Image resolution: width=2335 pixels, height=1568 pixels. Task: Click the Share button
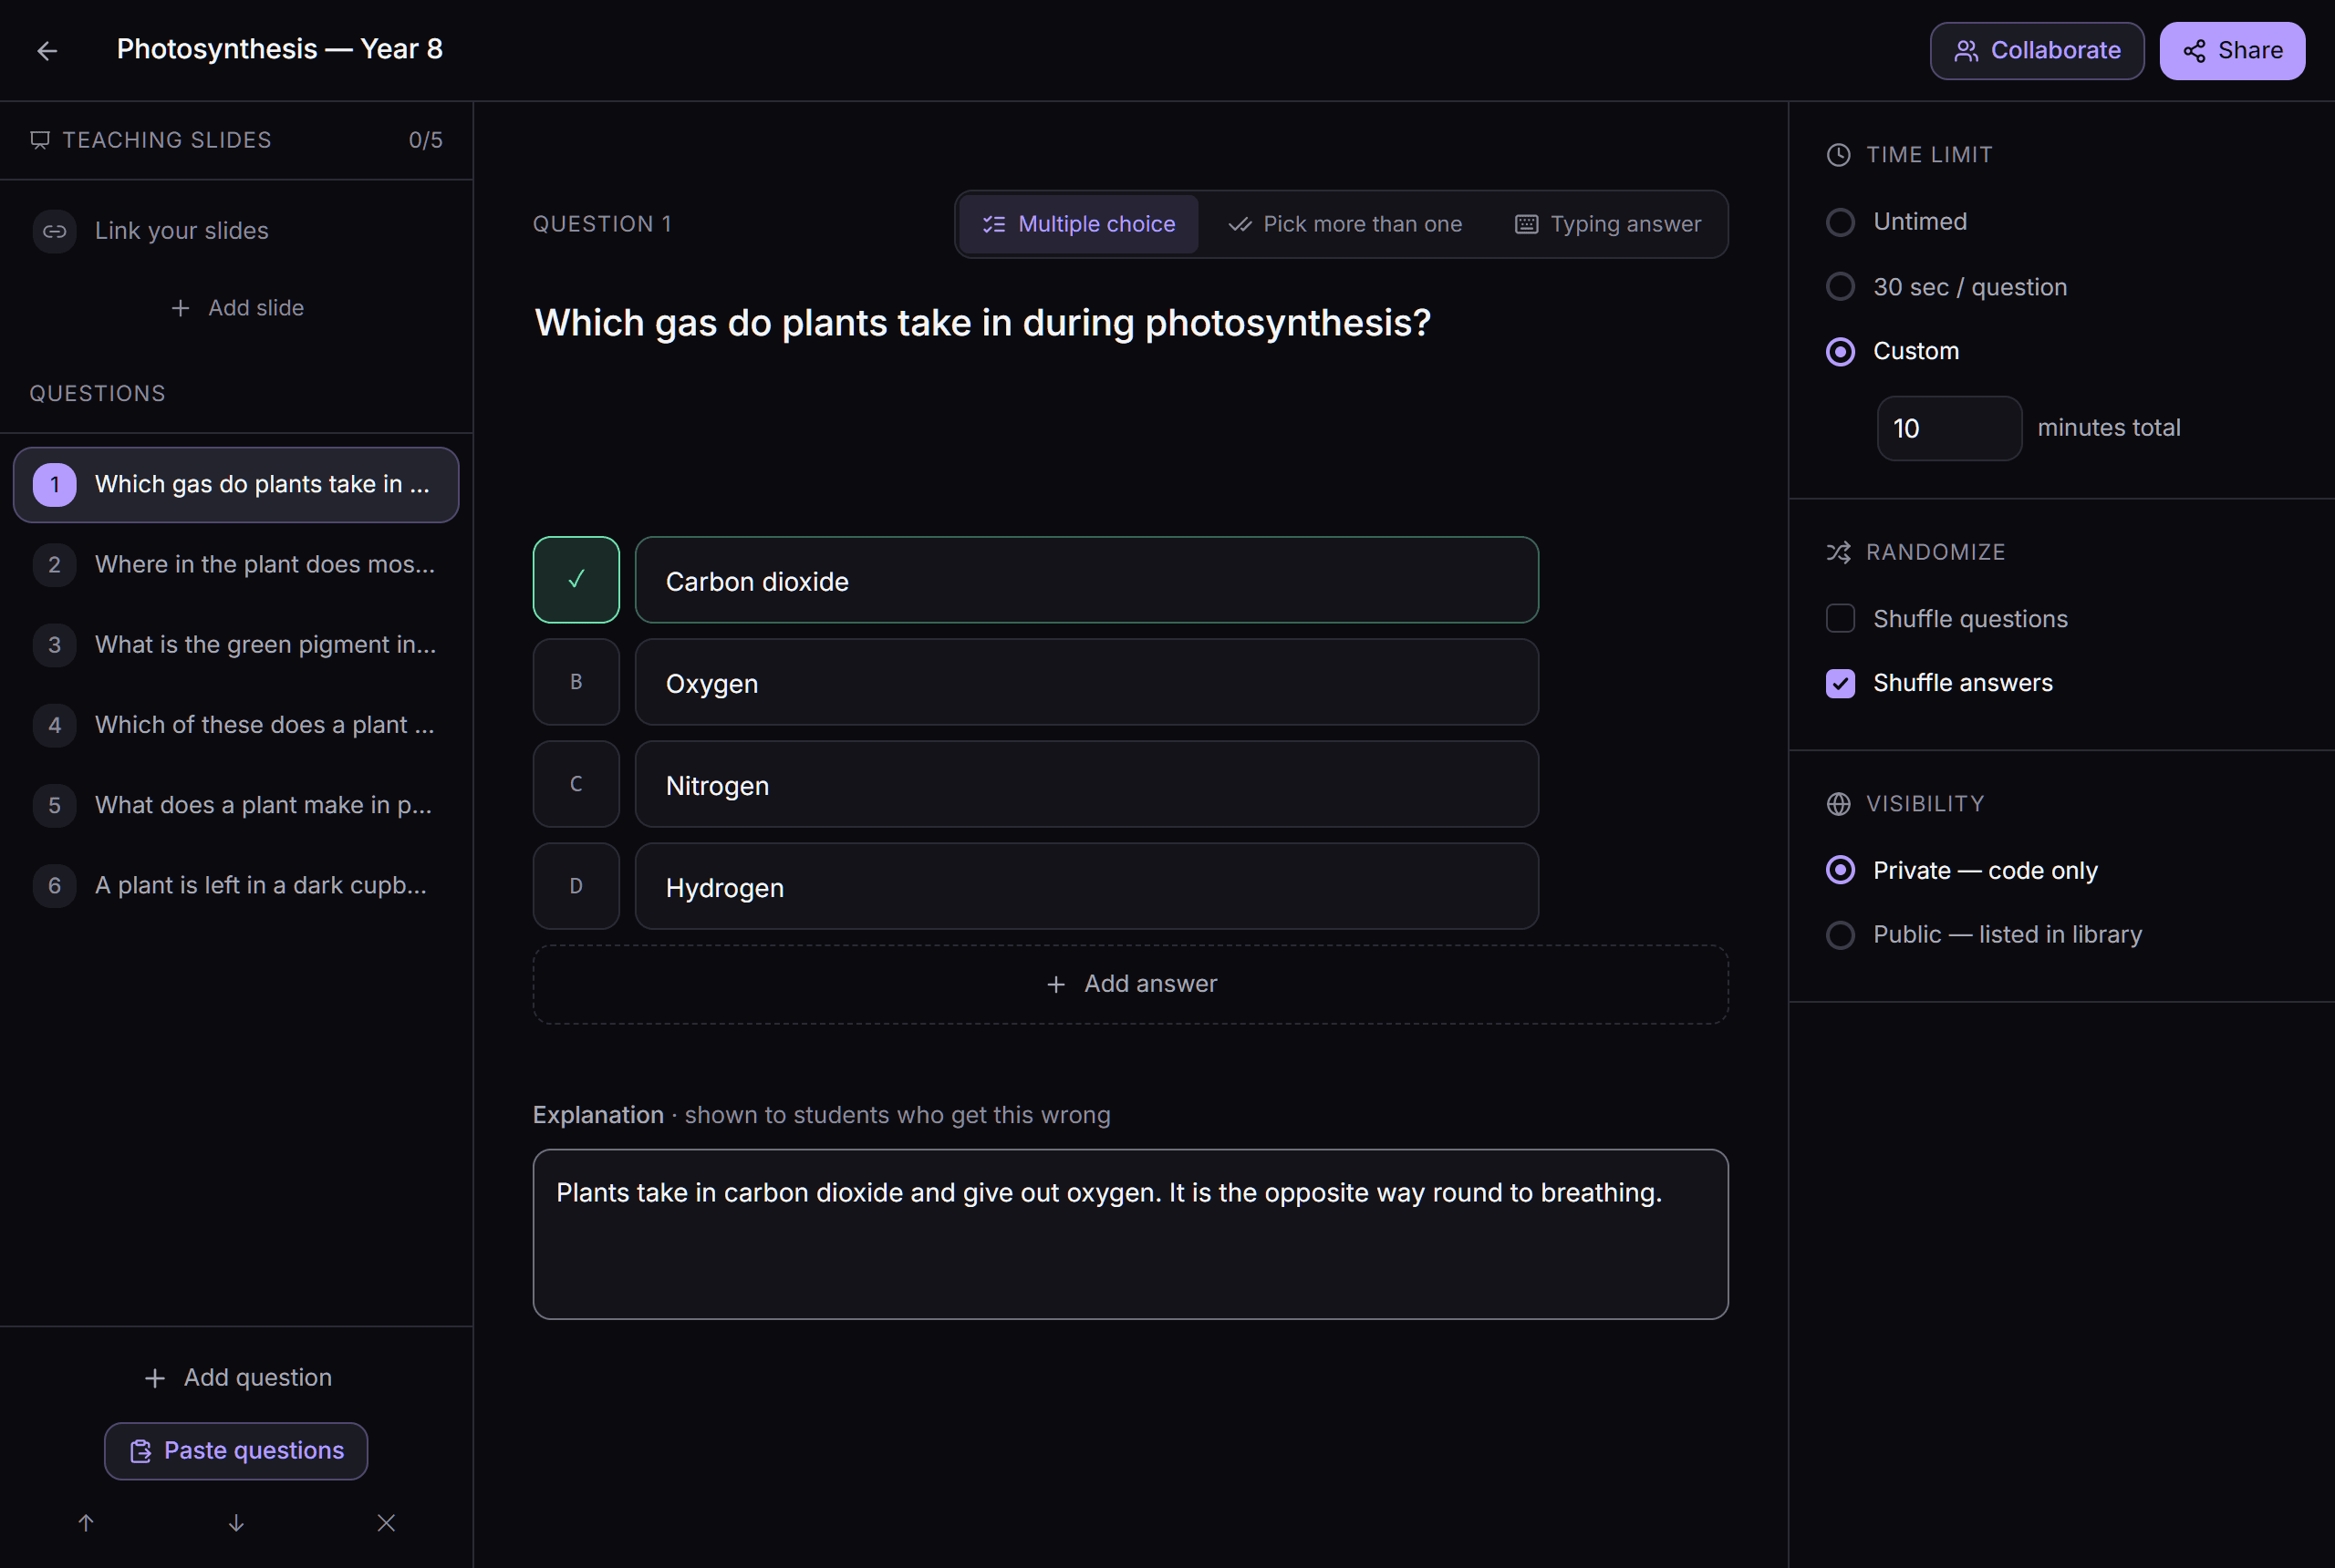pos(2233,51)
